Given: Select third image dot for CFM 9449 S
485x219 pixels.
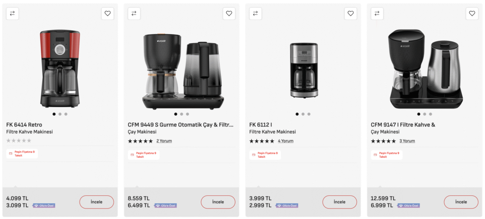Looking at the screenshot, I should [188, 114].
